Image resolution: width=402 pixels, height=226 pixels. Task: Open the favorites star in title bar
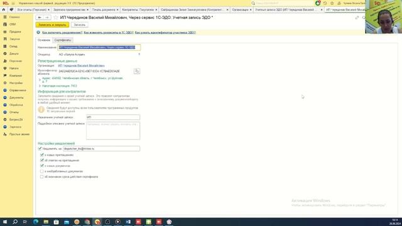pyautogui.click(x=332, y=3)
